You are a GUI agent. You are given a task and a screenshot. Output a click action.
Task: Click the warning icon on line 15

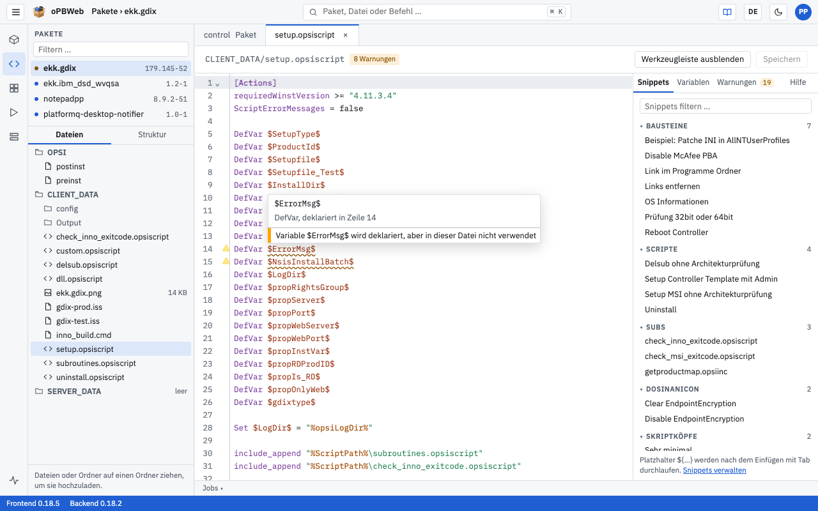(226, 261)
